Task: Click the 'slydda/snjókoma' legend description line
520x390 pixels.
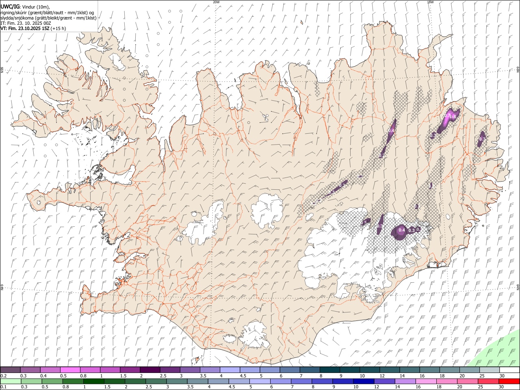Action: pyautogui.click(x=48, y=18)
